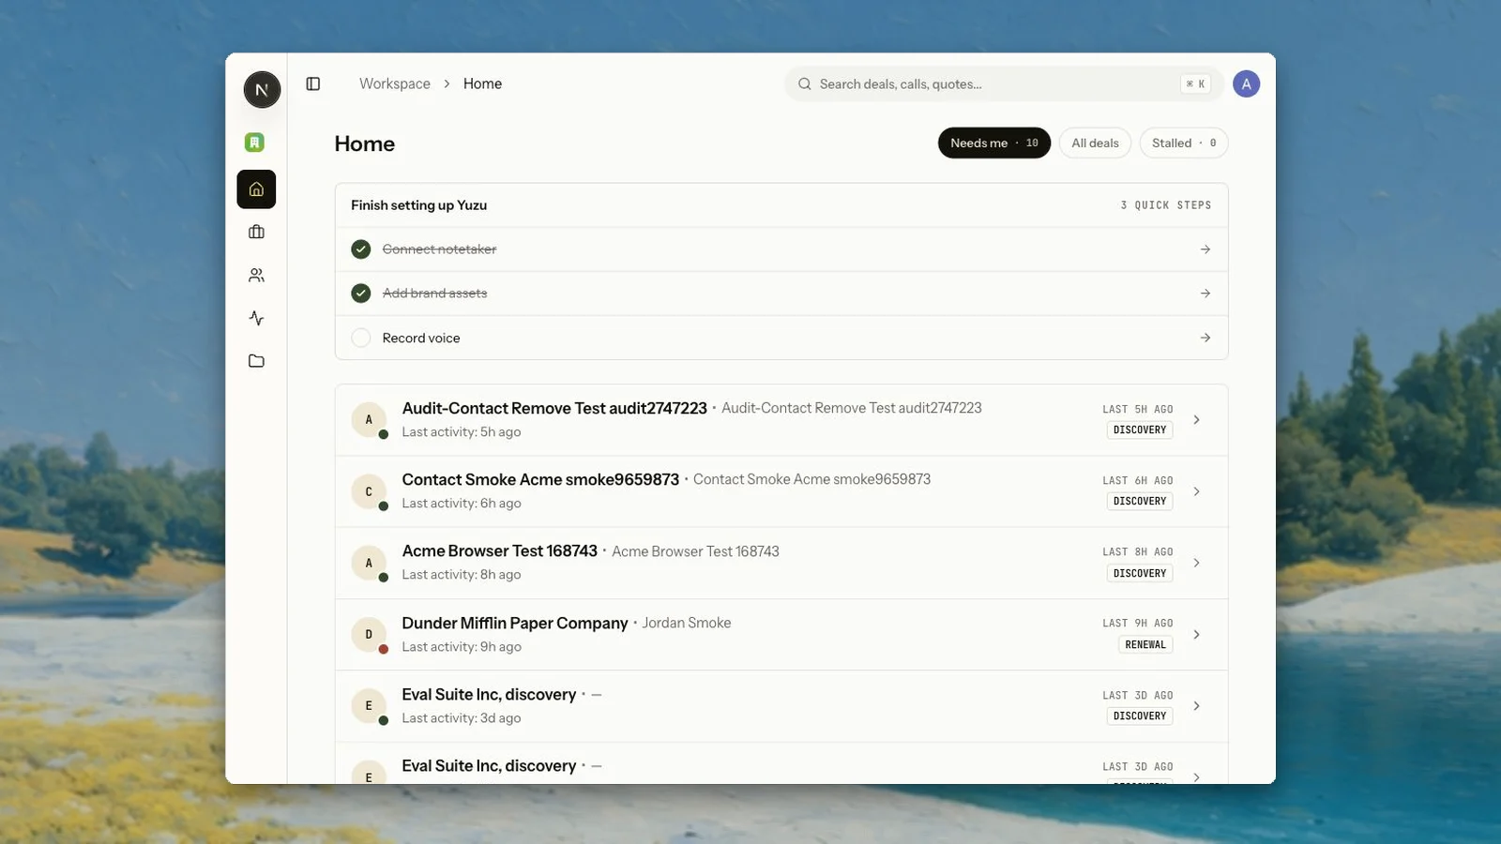Click the D avatar of Dunder Mifflin deal
Image resolution: width=1501 pixels, height=844 pixels.
click(x=369, y=635)
